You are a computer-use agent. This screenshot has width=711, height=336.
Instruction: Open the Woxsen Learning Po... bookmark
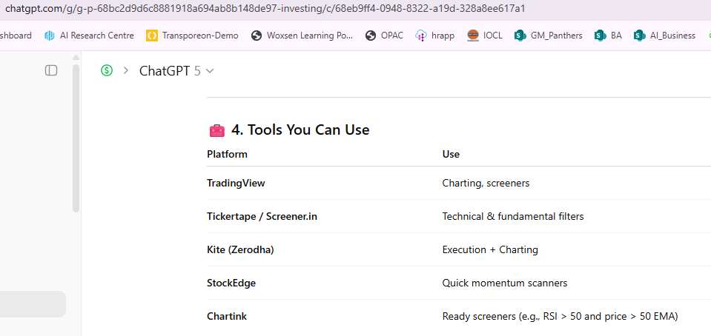(x=302, y=36)
